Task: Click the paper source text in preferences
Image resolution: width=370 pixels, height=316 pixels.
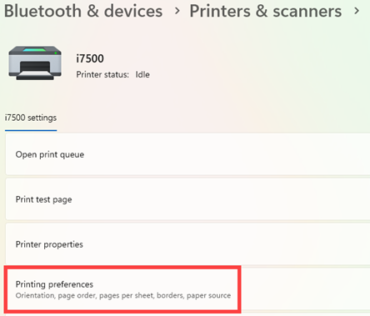Action: tap(208, 295)
